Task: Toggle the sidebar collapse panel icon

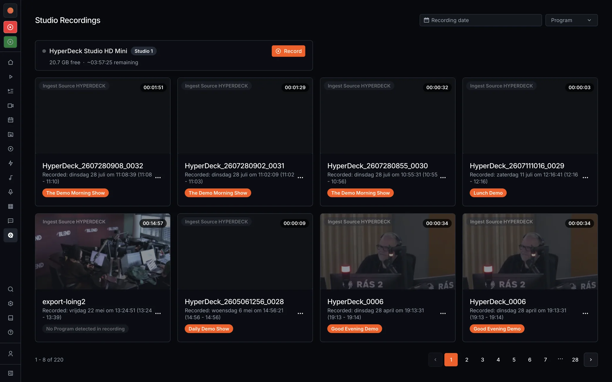Action: click(11, 373)
